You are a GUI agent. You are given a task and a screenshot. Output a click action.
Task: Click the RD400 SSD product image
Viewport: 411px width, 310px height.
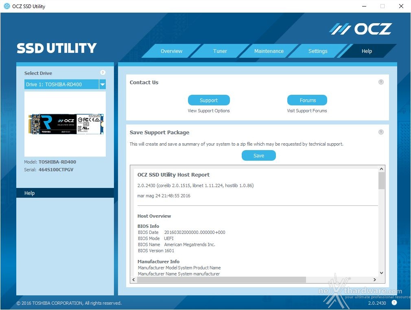66,124
